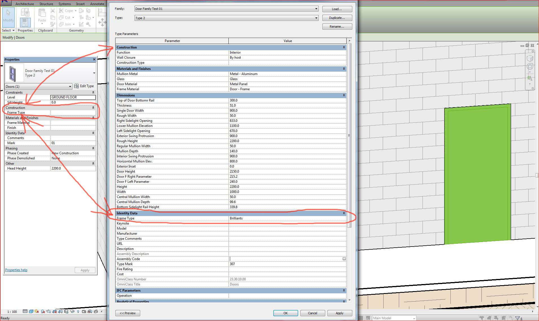Open the Architecture ribbon tab
The image size is (539, 321).
25,4
